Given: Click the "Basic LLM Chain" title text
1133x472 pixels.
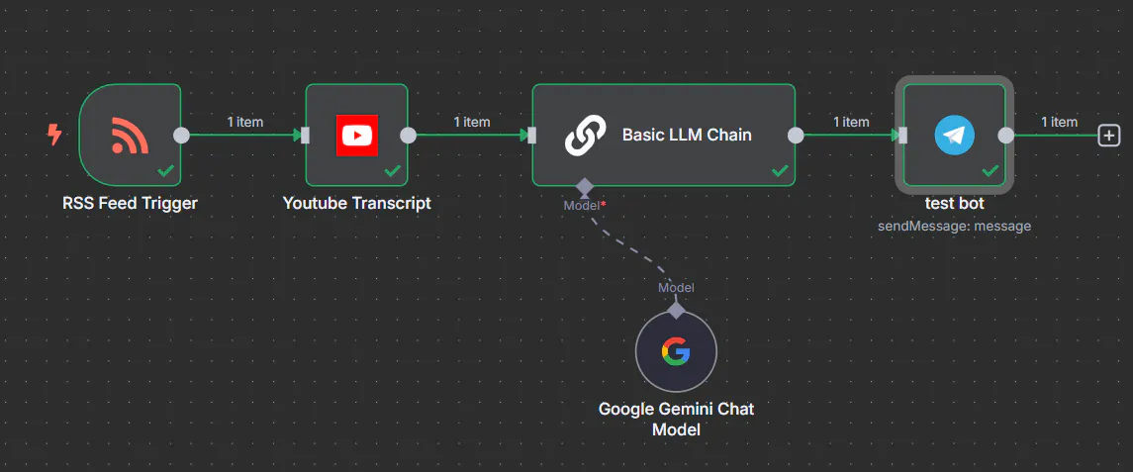Looking at the screenshot, I should 687,136.
